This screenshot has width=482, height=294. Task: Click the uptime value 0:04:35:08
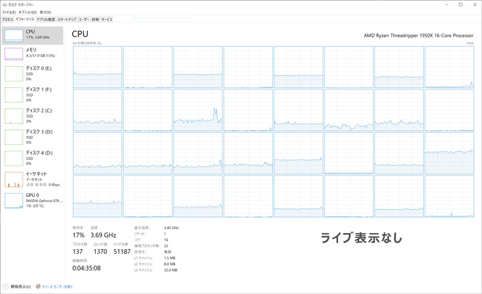(x=86, y=268)
